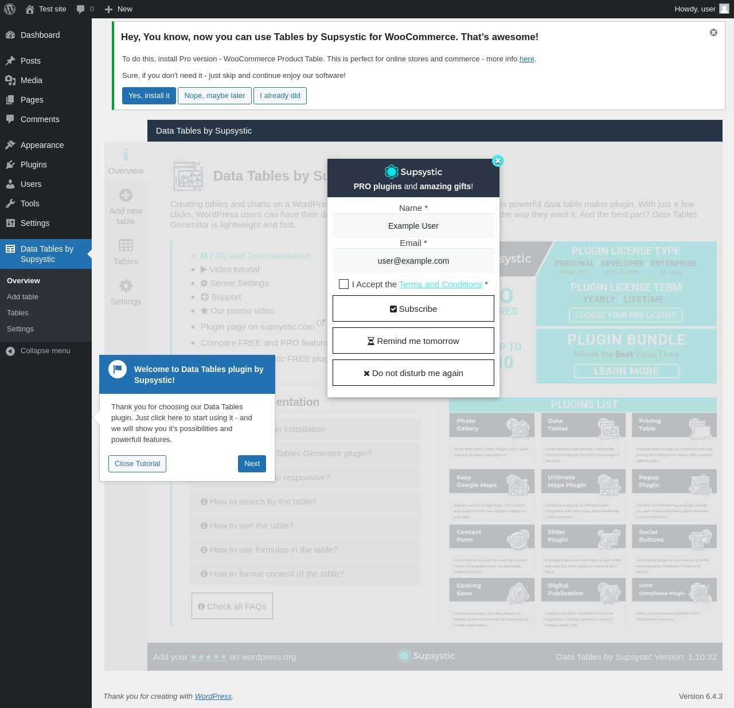
Task: Open plugin Overview tab icon
Action: click(x=126, y=155)
